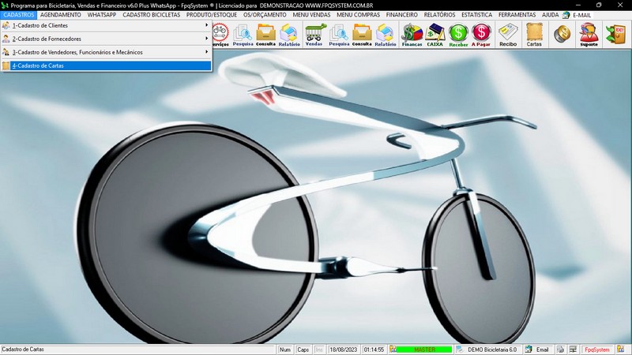This screenshot has height=355, width=632.
Task: Select the Cadastro de Cartas menu entry
Action: pyautogui.click(x=107, y=65)
